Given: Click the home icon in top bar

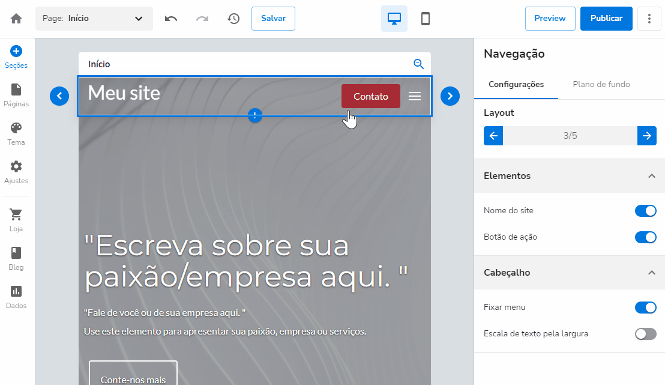Looking at the screenshot, I should tap(16, 19).
